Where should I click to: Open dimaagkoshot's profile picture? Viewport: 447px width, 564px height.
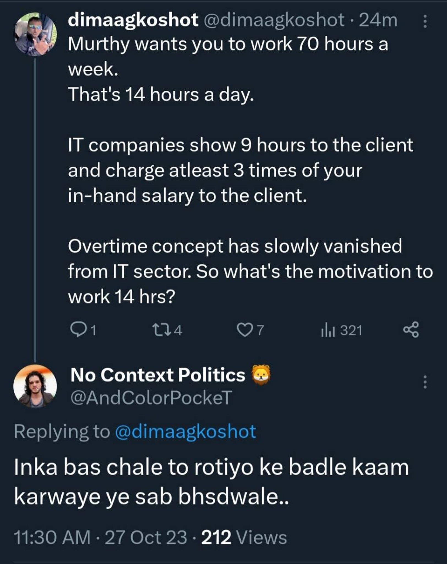pos(35,34)
